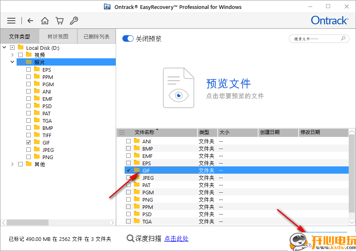The width and height of the screenshot is (356, 251).
Task: Click the BMP folder icon in file list
Action: click(x=137, y=148)
